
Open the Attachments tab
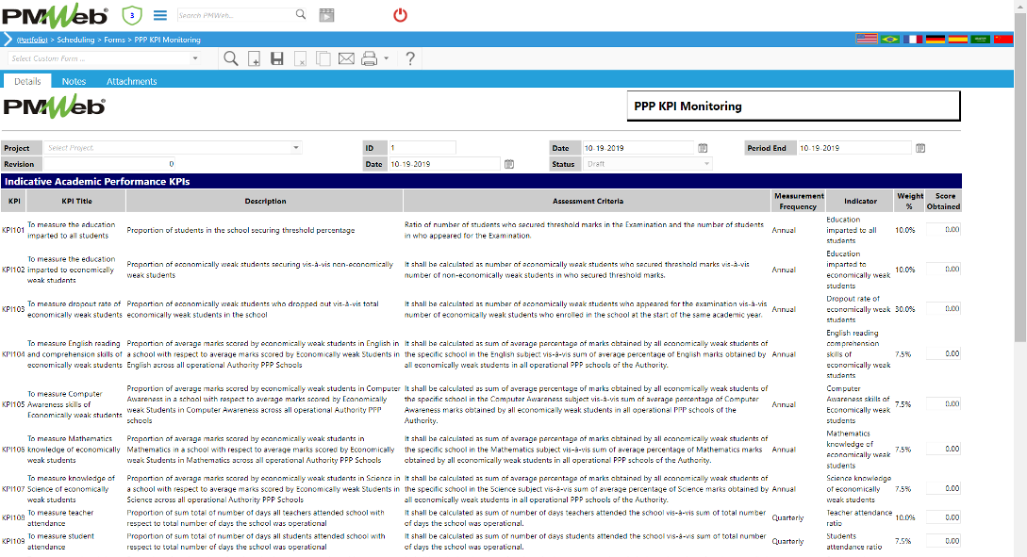tap(132, 81)
